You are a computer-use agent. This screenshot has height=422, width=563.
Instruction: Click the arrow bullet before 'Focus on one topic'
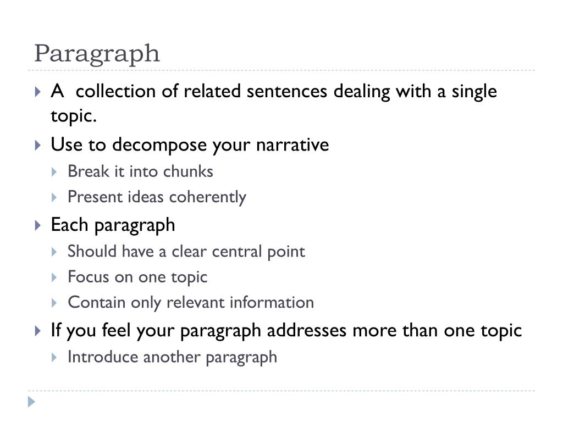point(54,277)
